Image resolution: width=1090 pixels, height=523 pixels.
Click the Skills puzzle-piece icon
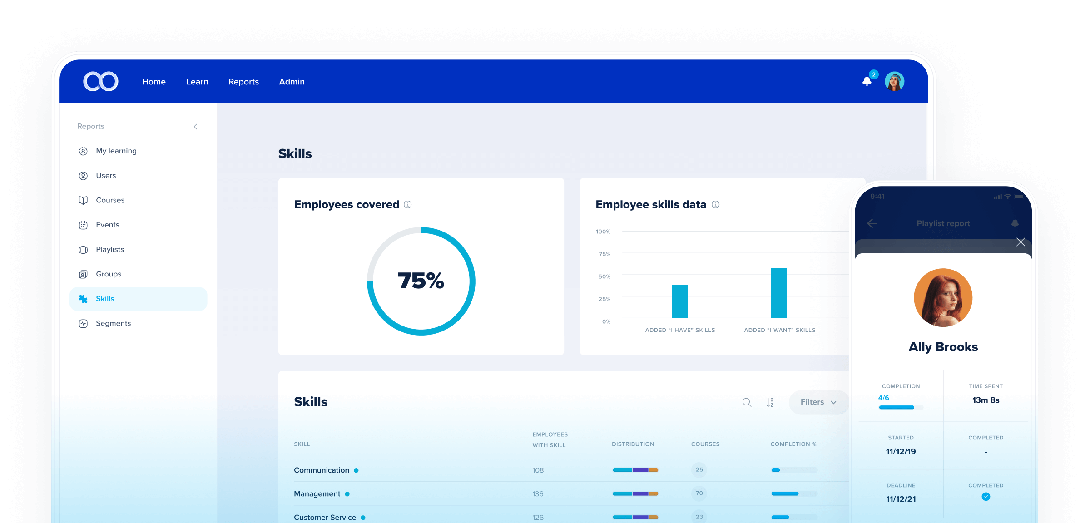(x=84, y=299)
